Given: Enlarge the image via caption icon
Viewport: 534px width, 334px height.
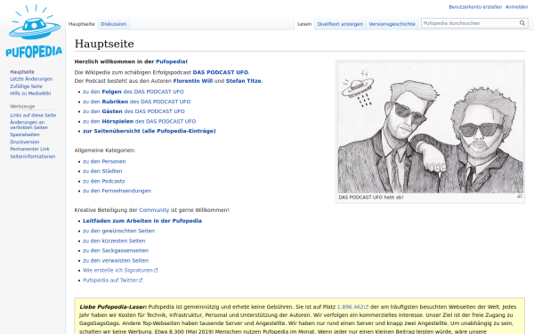Looking at the screenshot, I should tap(520, 196).
